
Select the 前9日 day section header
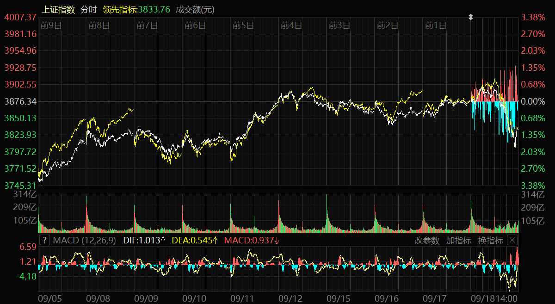[51, 25]
